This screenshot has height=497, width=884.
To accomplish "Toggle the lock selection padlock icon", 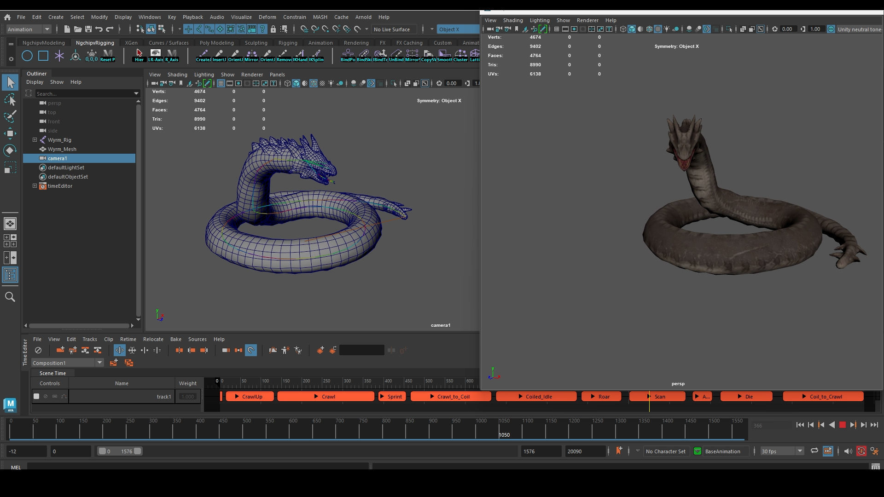I will click(273, 29).
